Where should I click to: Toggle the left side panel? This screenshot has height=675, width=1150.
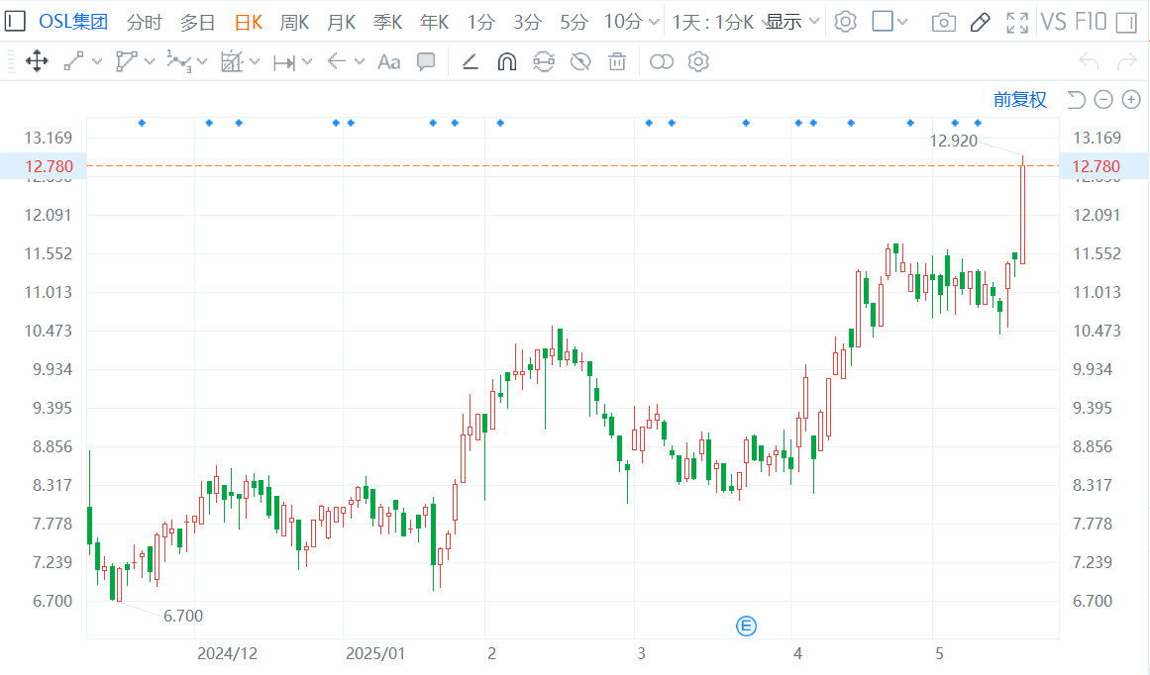click(15, 21)
